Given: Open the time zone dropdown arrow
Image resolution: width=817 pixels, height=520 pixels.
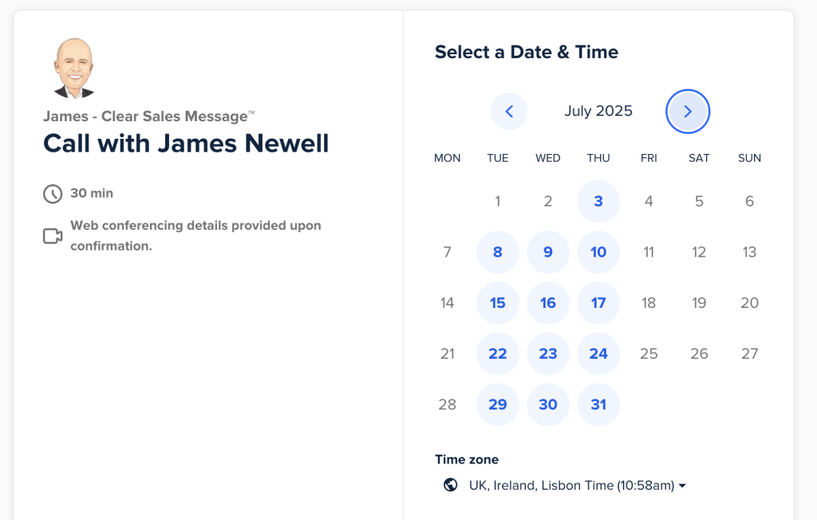Looking at the screenshot, I should [682, 486].
